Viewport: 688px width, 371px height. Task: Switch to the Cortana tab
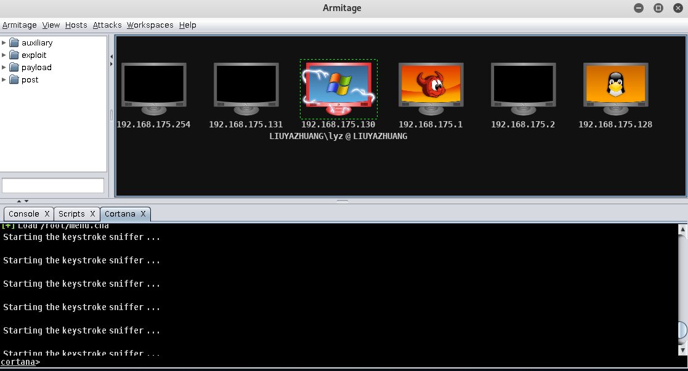[x=119, y=213]
